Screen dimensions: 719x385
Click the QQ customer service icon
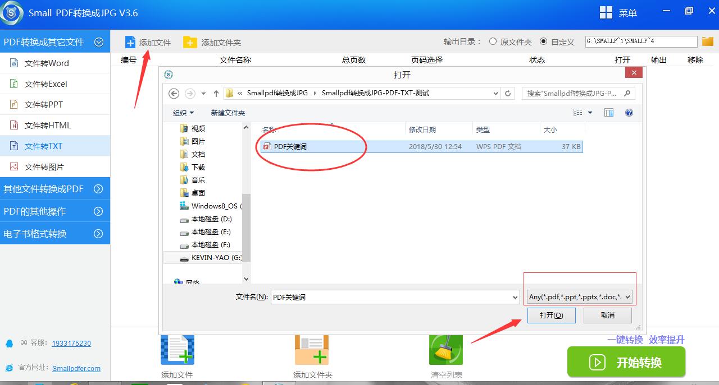click(x=9, y=343)
